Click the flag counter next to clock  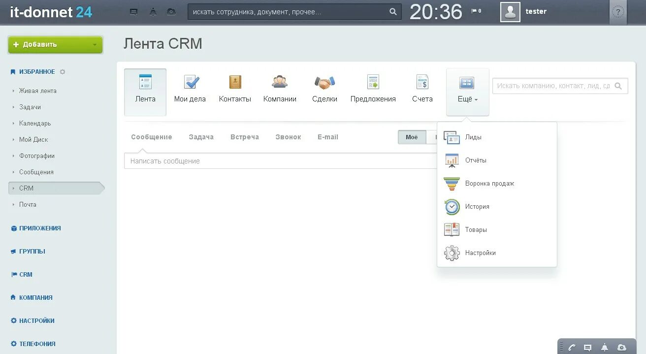(476, 11)
